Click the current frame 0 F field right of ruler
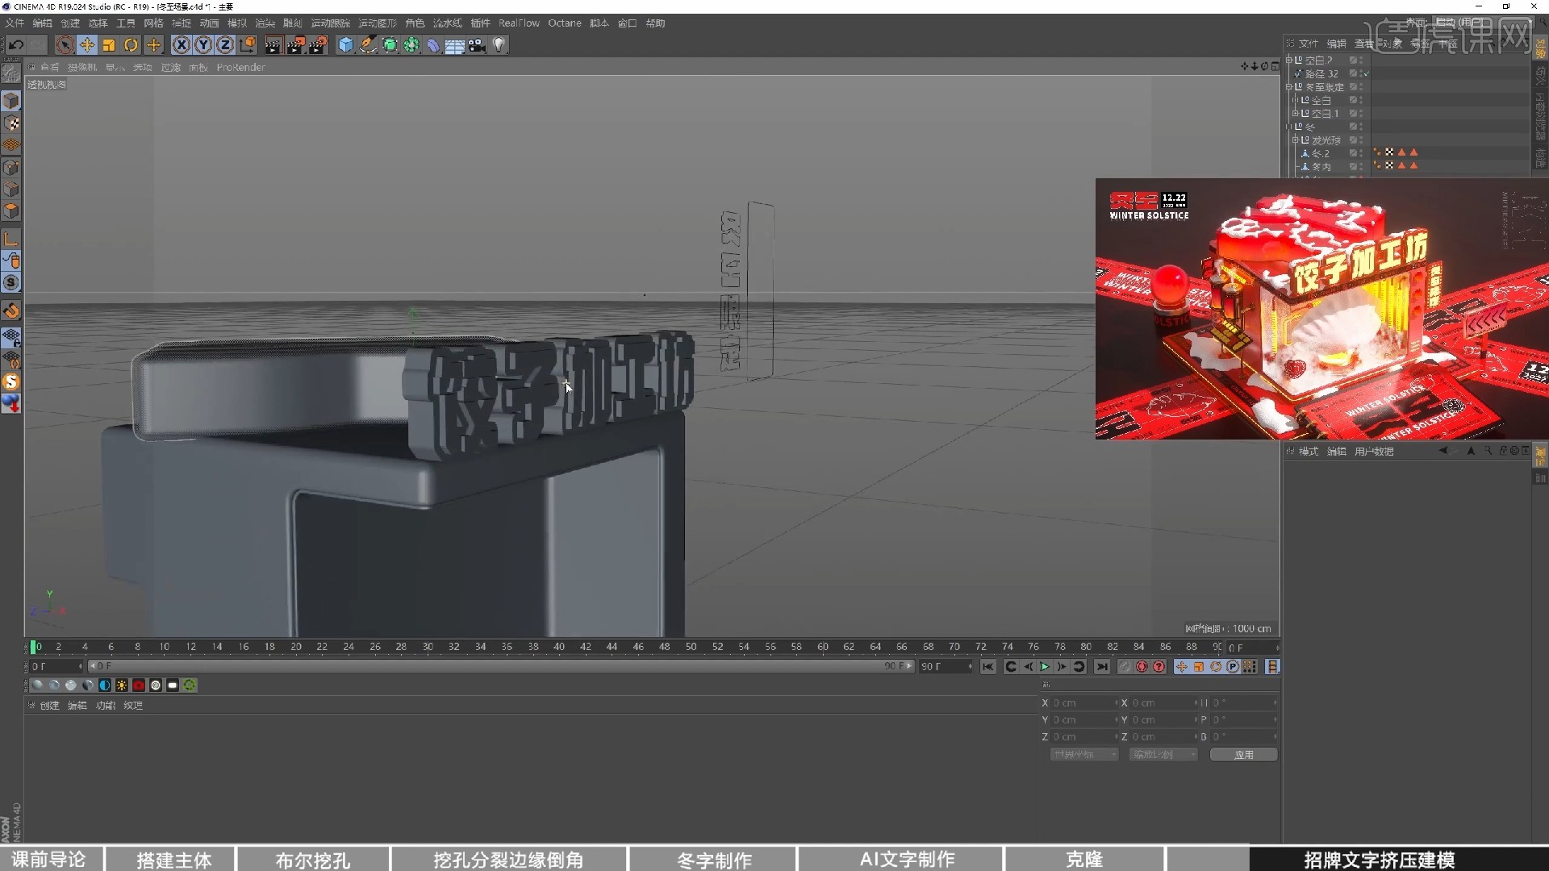This screenshot has height=871, width=1549. point(1251,648)
